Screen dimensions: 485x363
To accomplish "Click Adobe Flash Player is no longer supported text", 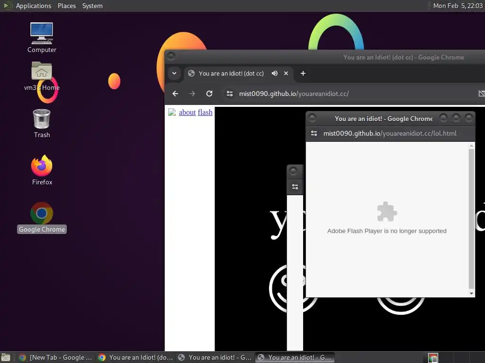I will click(386, 231).
